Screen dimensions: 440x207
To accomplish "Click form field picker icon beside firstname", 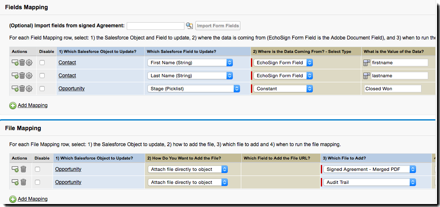I will (366, 63).
